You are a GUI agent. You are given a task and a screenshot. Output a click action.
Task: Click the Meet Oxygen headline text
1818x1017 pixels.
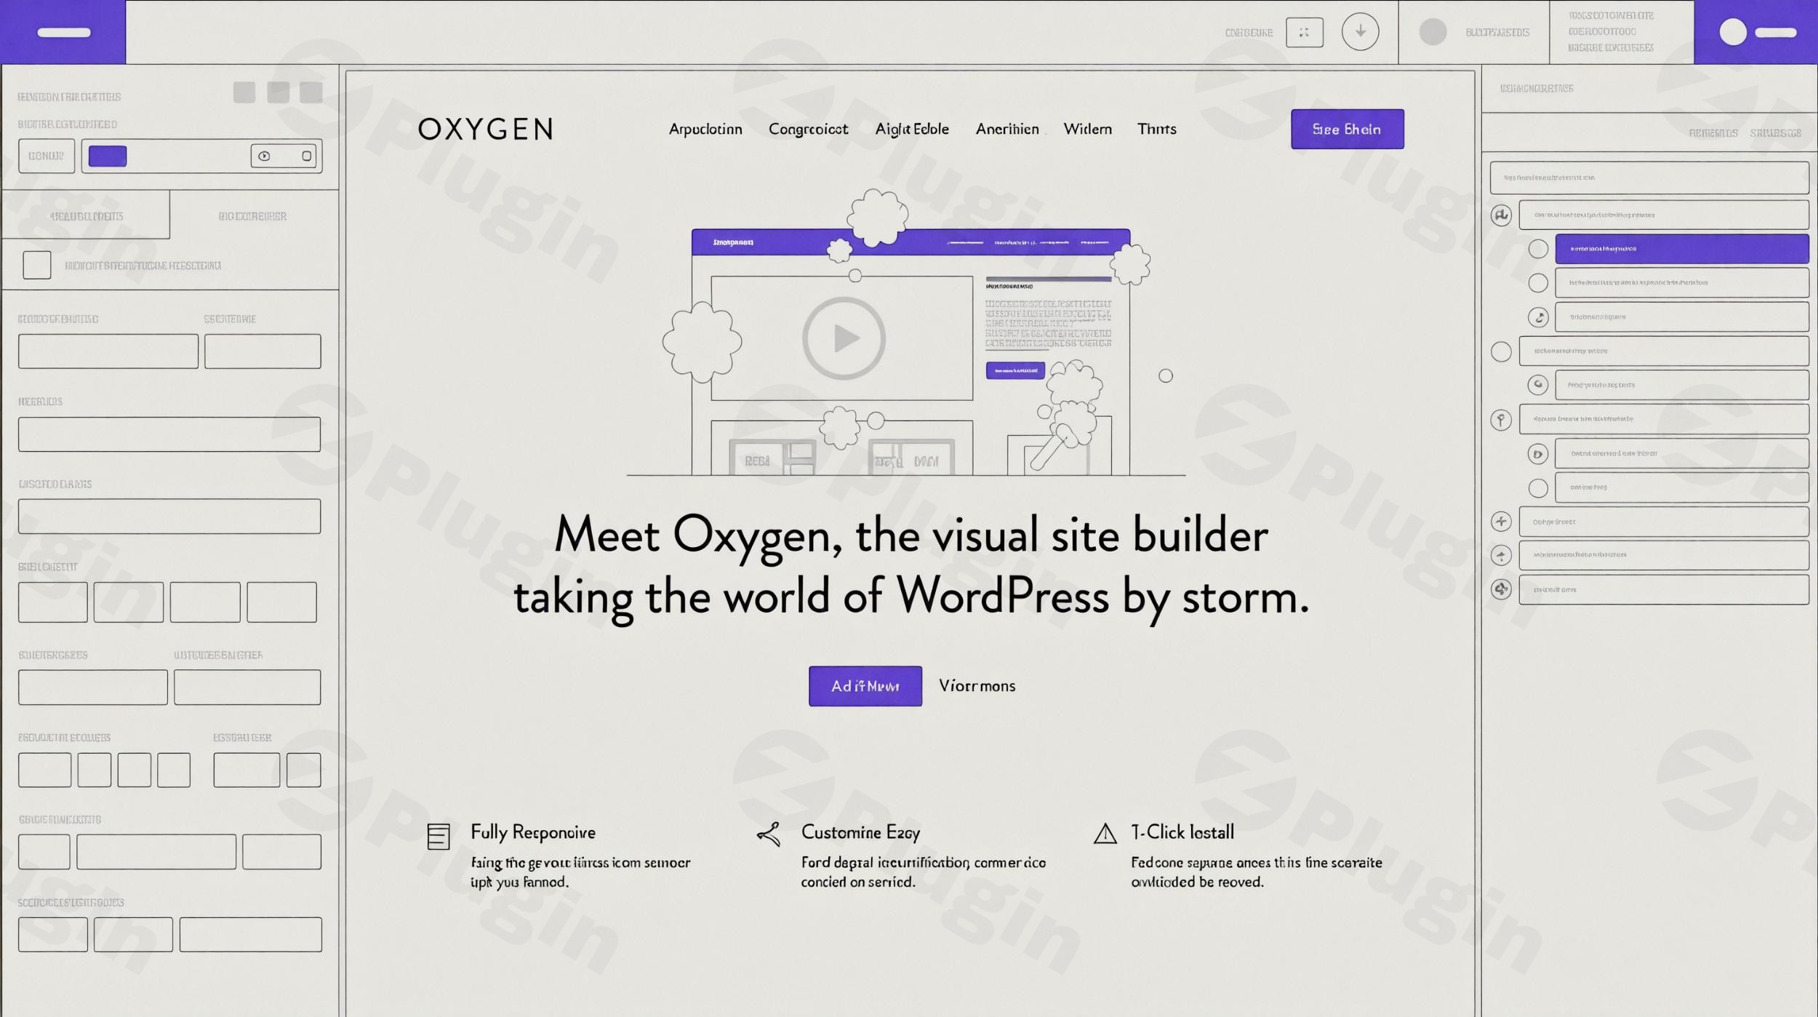coord(911,567)
